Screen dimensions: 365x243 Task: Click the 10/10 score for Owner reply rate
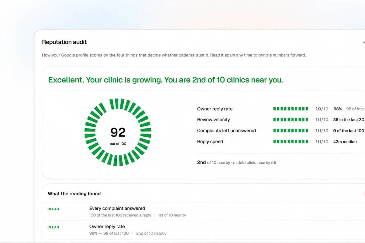click(x=321, y=109)
